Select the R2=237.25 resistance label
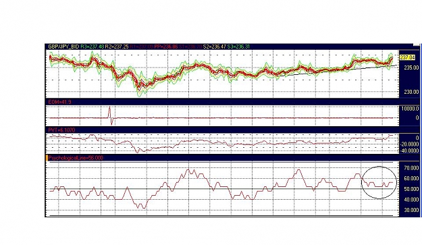Viewport: 422px width, 245px height. (x=117, y=47)
